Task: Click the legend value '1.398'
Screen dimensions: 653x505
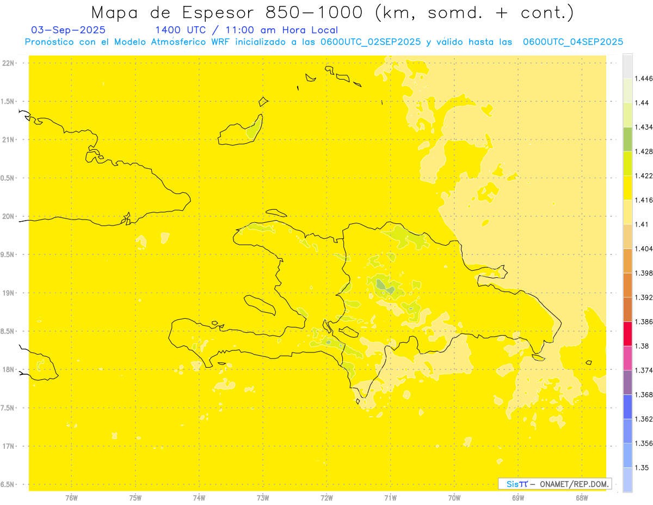Action: 644,273
